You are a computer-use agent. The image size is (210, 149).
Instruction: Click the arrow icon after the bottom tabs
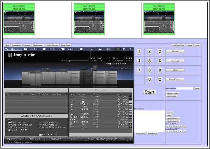click(130, 139)
